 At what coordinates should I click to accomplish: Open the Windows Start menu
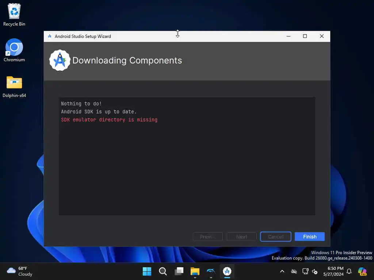[x=147, y=271]
